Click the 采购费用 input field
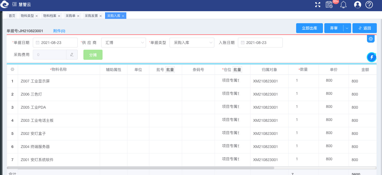Viewport: 382px width, 175px height. click(x=49, y=55)
